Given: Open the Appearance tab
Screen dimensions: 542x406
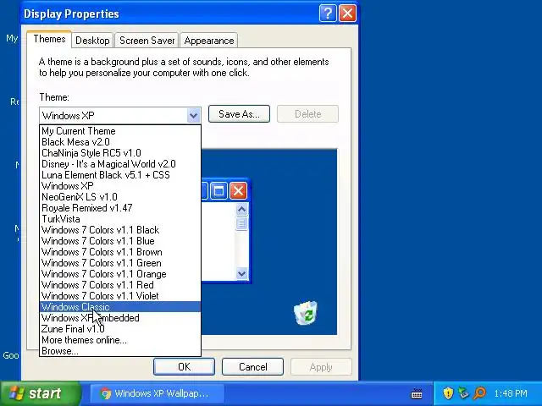Looking at the screenshot, I should click(209, 41).
